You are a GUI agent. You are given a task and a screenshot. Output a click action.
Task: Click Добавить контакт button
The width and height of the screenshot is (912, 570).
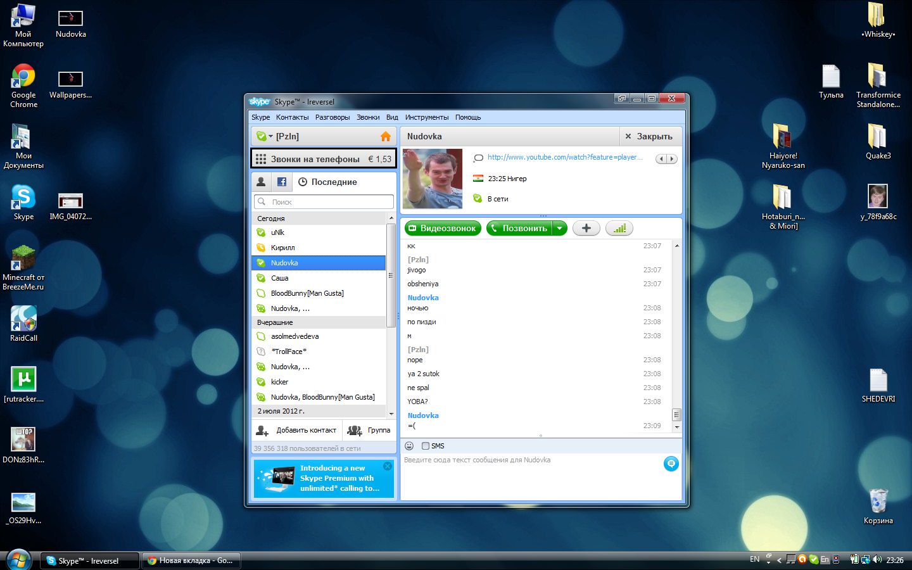click(296, 430)
